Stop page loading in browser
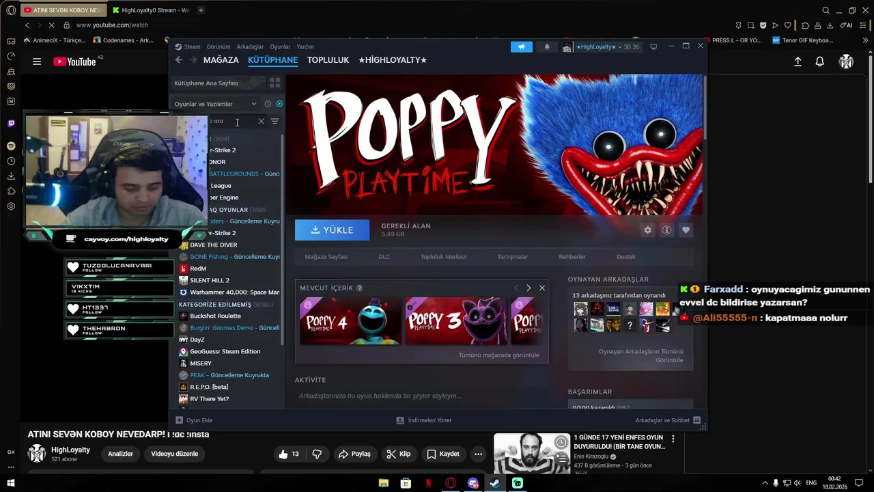 point(53,25)
